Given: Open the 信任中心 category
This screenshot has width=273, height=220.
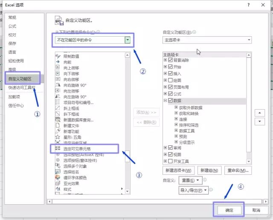Looking at the screenshot, I should 16,105.
